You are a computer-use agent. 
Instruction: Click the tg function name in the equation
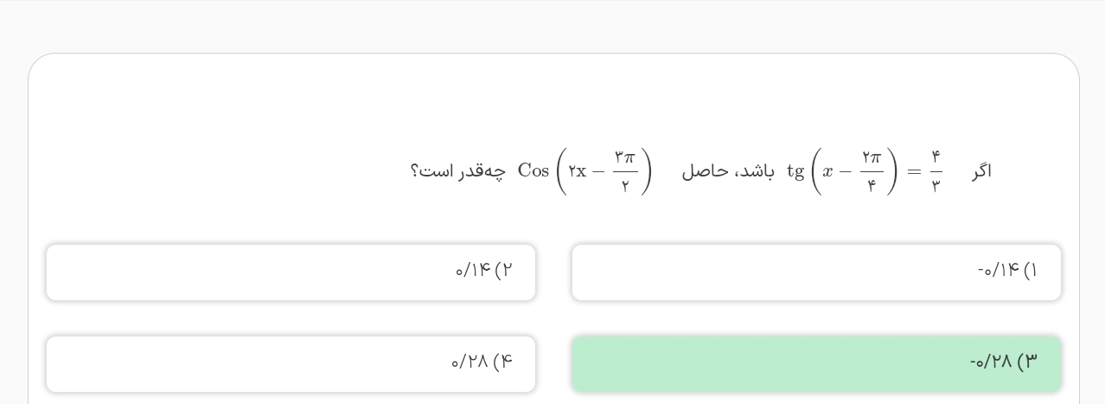pos(795,171)
